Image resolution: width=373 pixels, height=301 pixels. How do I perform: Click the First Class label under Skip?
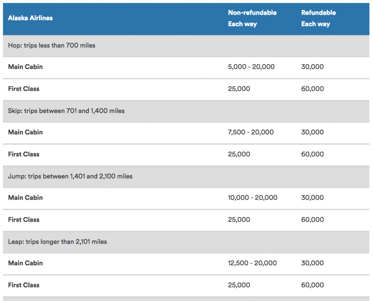pos(24,154)
